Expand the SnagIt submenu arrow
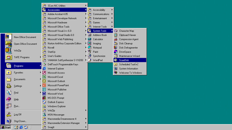 [86, 127]
